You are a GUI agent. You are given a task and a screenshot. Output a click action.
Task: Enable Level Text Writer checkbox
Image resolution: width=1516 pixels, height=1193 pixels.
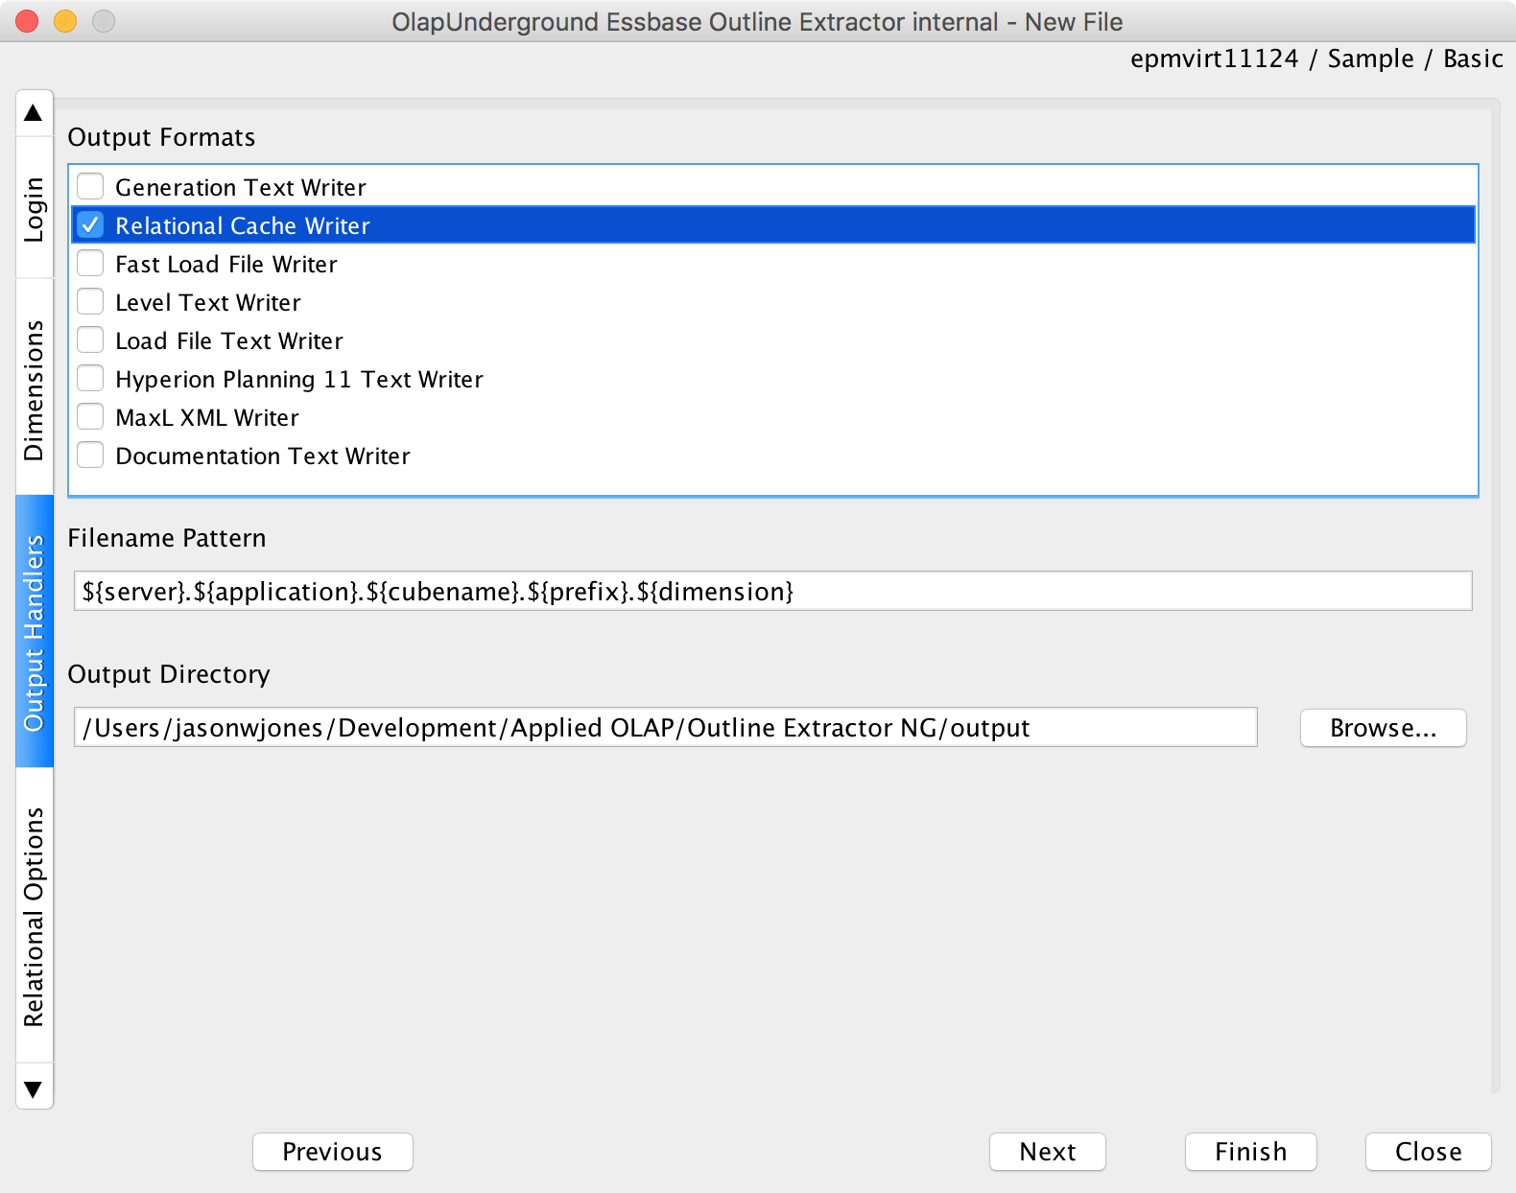[x=90, y=301]
